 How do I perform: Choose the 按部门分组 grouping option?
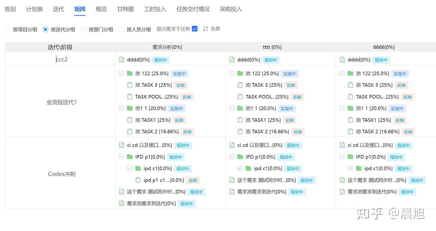(83, 29)
